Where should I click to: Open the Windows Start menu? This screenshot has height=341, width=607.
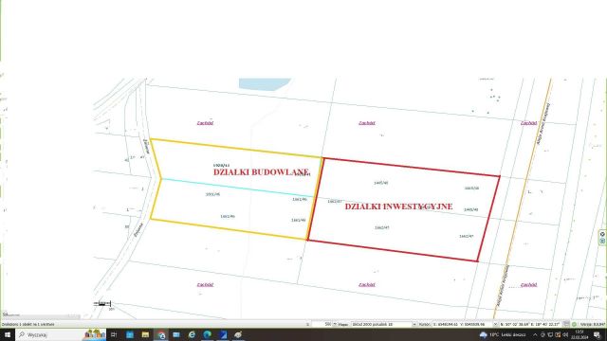tap(8, 334)
